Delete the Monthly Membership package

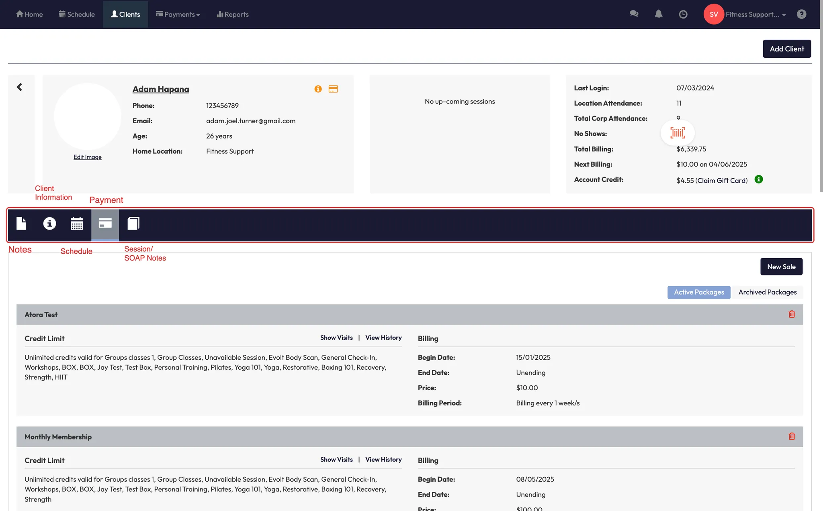[792, 436]
